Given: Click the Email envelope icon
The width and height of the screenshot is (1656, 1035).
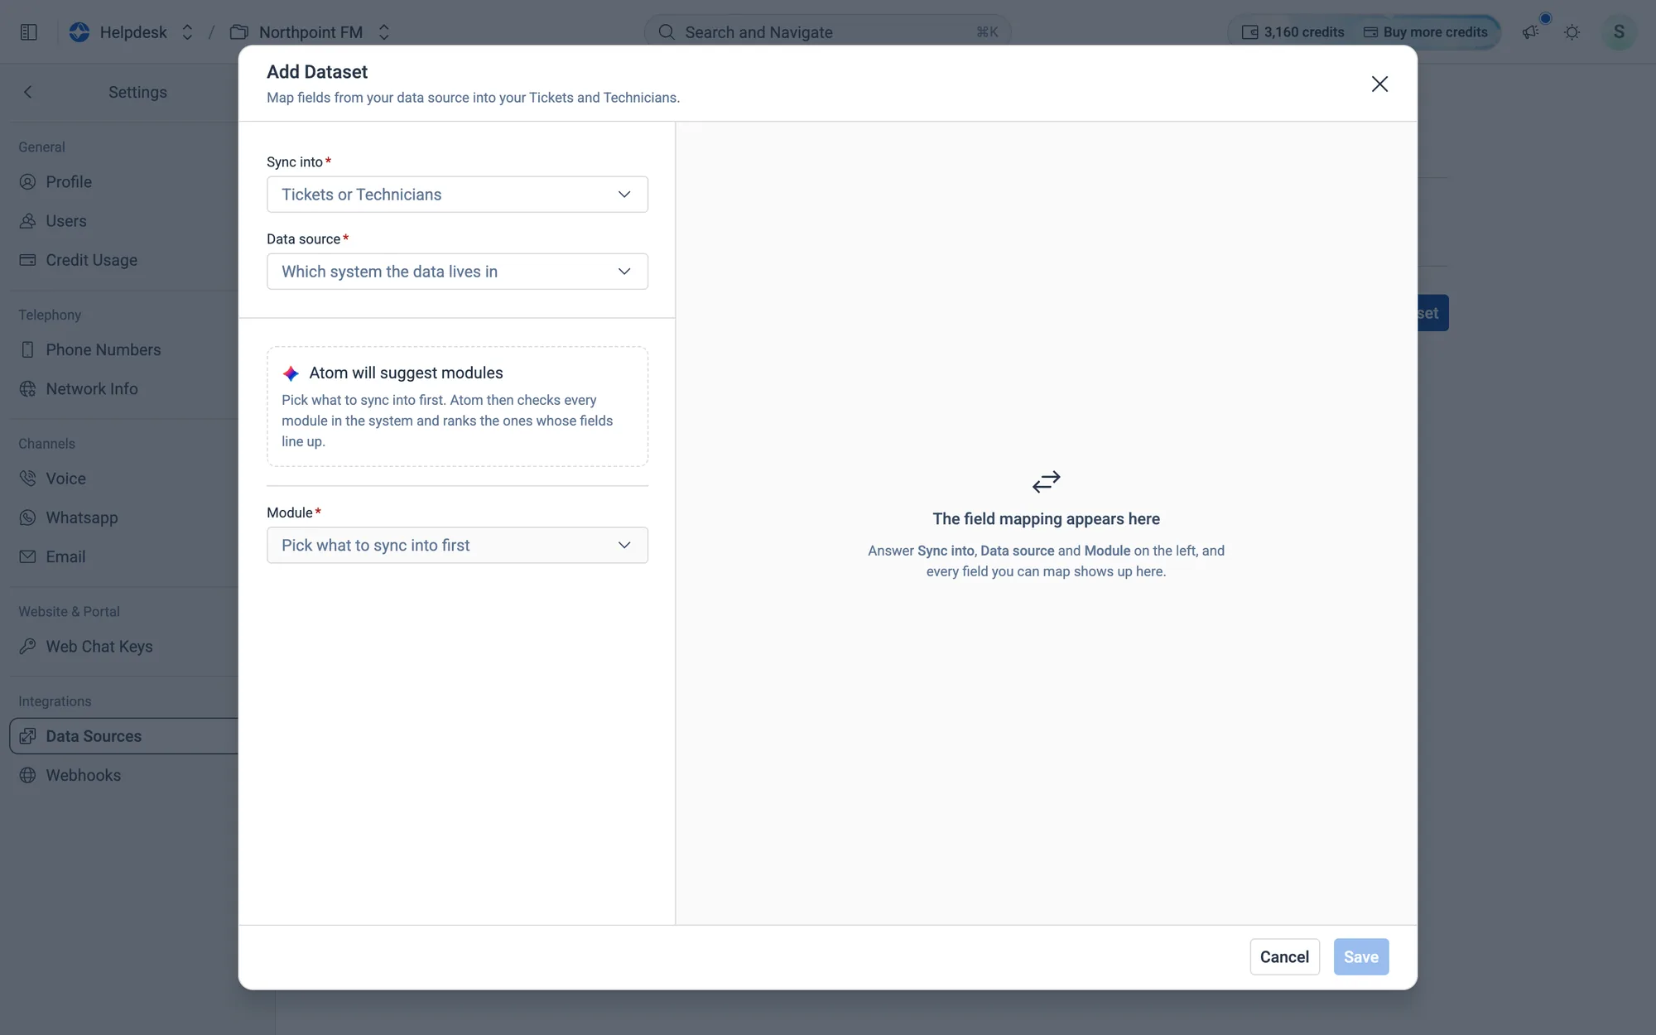Looking at the screenshot, I should click(x=28, y=557).
